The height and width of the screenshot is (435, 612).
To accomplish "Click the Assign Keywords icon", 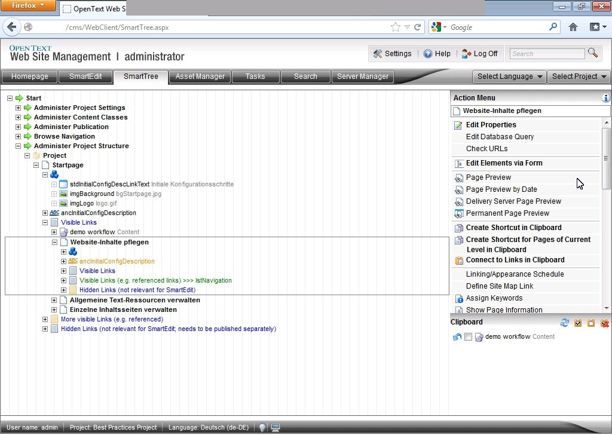I will point(459,298).
